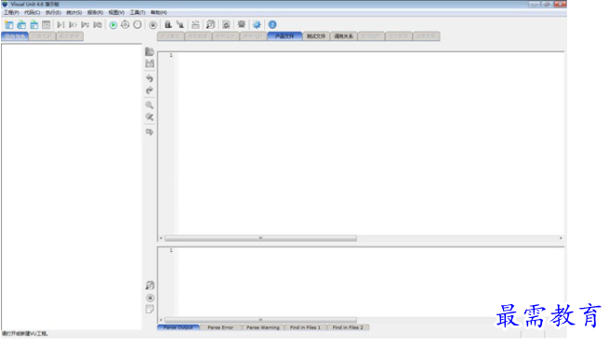
Task: Open the 工程(P) menu
Action: click(11, 12)
